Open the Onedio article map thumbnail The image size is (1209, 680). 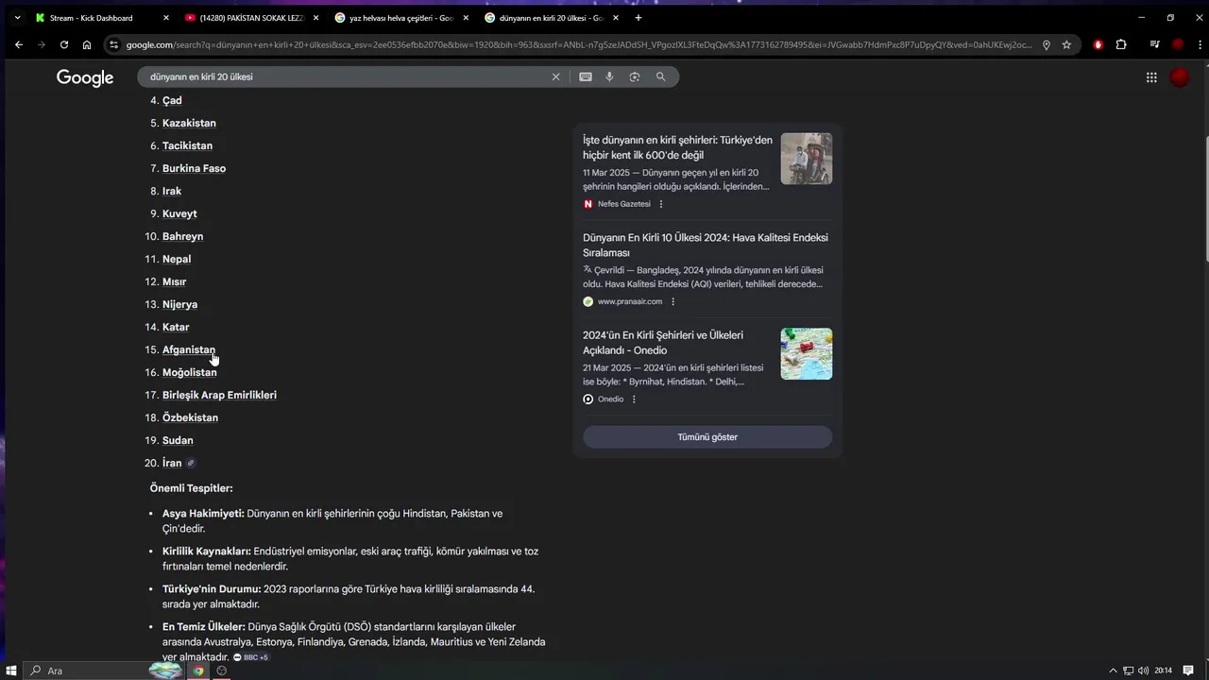pyautogui.click(x=807, y=354)
